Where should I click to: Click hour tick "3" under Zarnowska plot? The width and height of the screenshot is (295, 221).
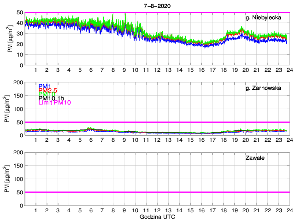pos(58,140)
